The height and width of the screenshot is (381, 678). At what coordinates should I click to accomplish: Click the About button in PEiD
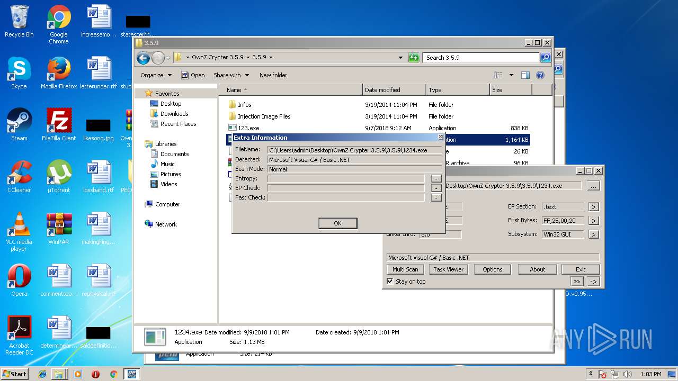(537, 269)
